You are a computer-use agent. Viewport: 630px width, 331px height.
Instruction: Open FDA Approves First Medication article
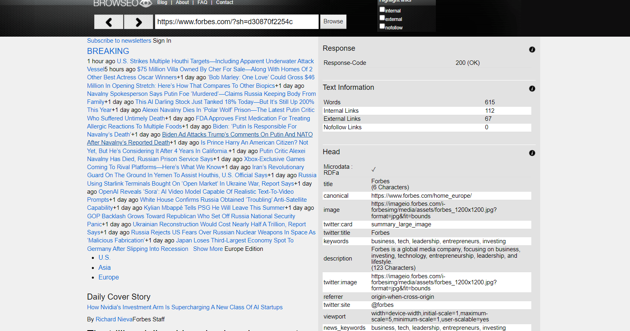[x=253, y=118]
